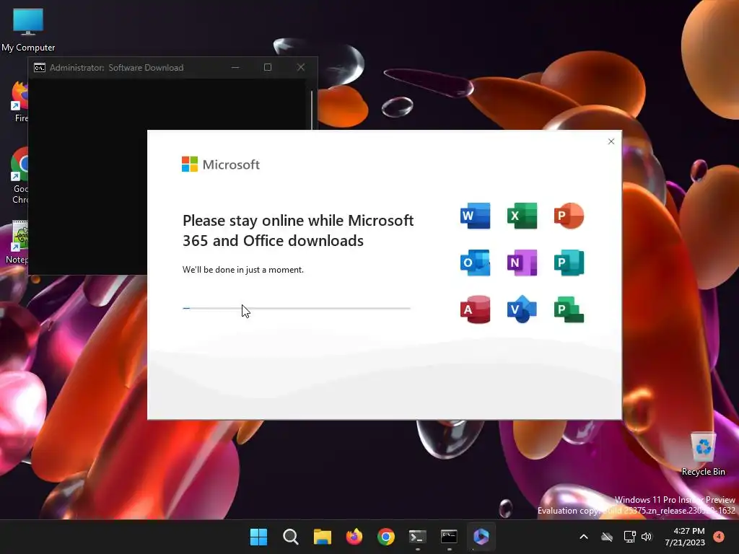Open the notification badge showing 4

click(x=719, y=536)
